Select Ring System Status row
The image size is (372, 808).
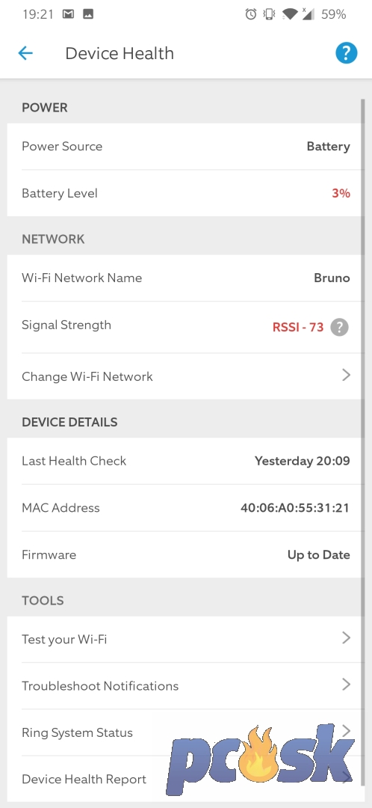[x=186, y=732]
